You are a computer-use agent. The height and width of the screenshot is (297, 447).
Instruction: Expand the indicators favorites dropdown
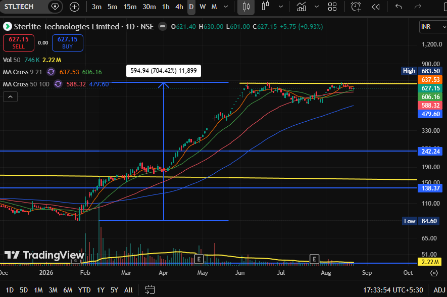point(316,7)
